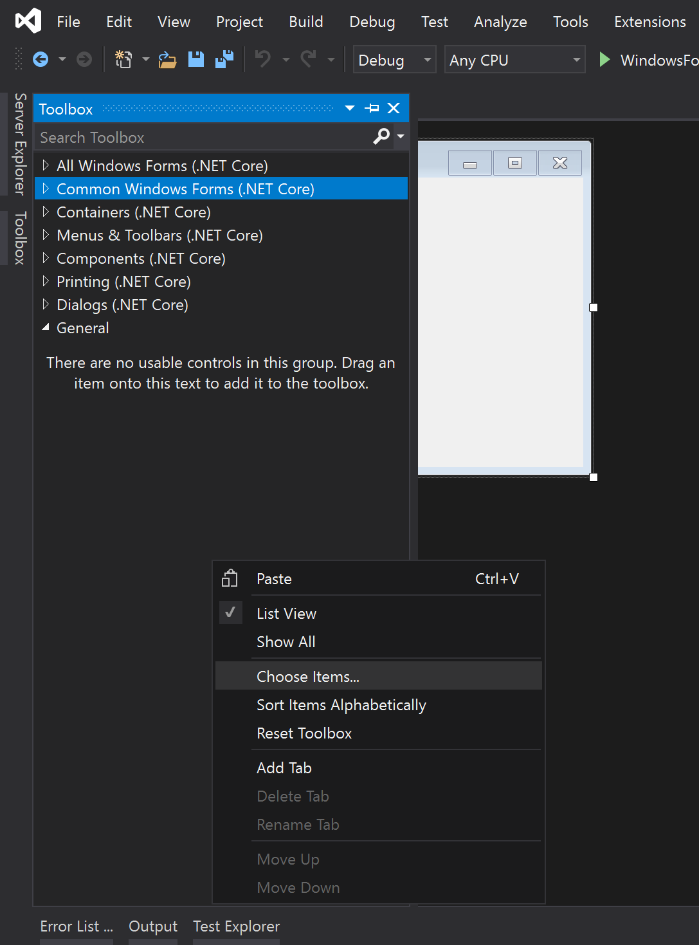Select Show All in context menu
Image resolution: width=699 pixels, height=945 pixels.
click(x=379, y=641)
